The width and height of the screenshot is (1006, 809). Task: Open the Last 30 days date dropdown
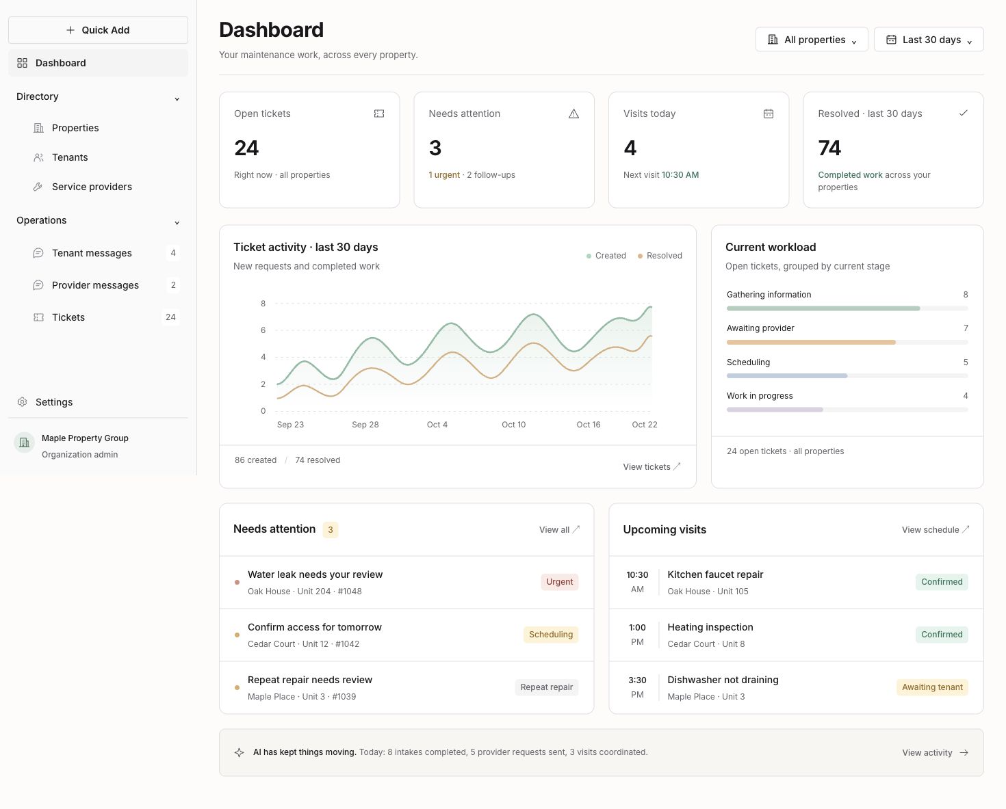point(929,40)
